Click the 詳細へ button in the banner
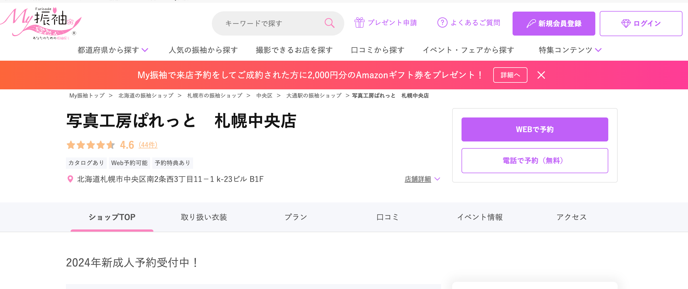688x289 pixels. (x=510, y=75)
